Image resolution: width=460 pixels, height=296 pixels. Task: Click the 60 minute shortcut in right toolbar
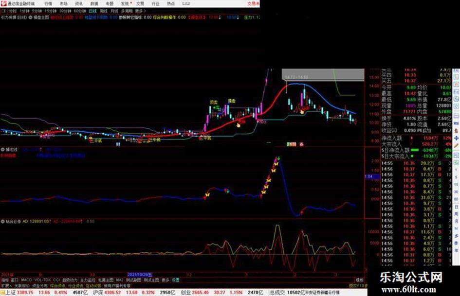[x=456, y=199]
